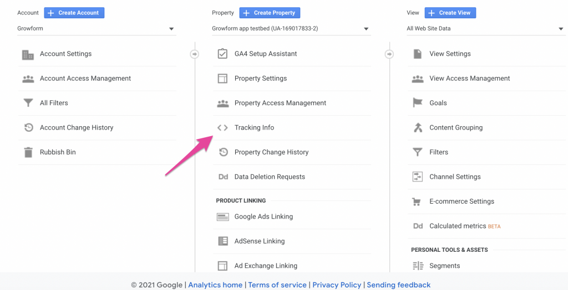Click the All Filters funnel icon

pyautogui.click(x=28, y=103)
